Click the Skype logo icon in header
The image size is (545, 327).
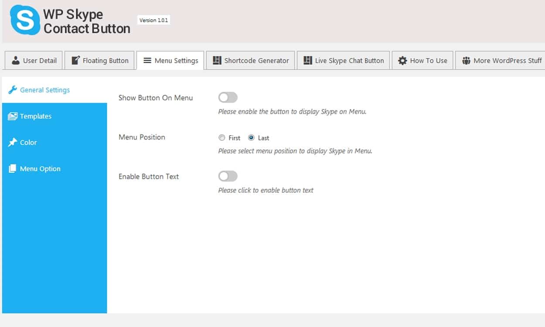tap(25, 20)
